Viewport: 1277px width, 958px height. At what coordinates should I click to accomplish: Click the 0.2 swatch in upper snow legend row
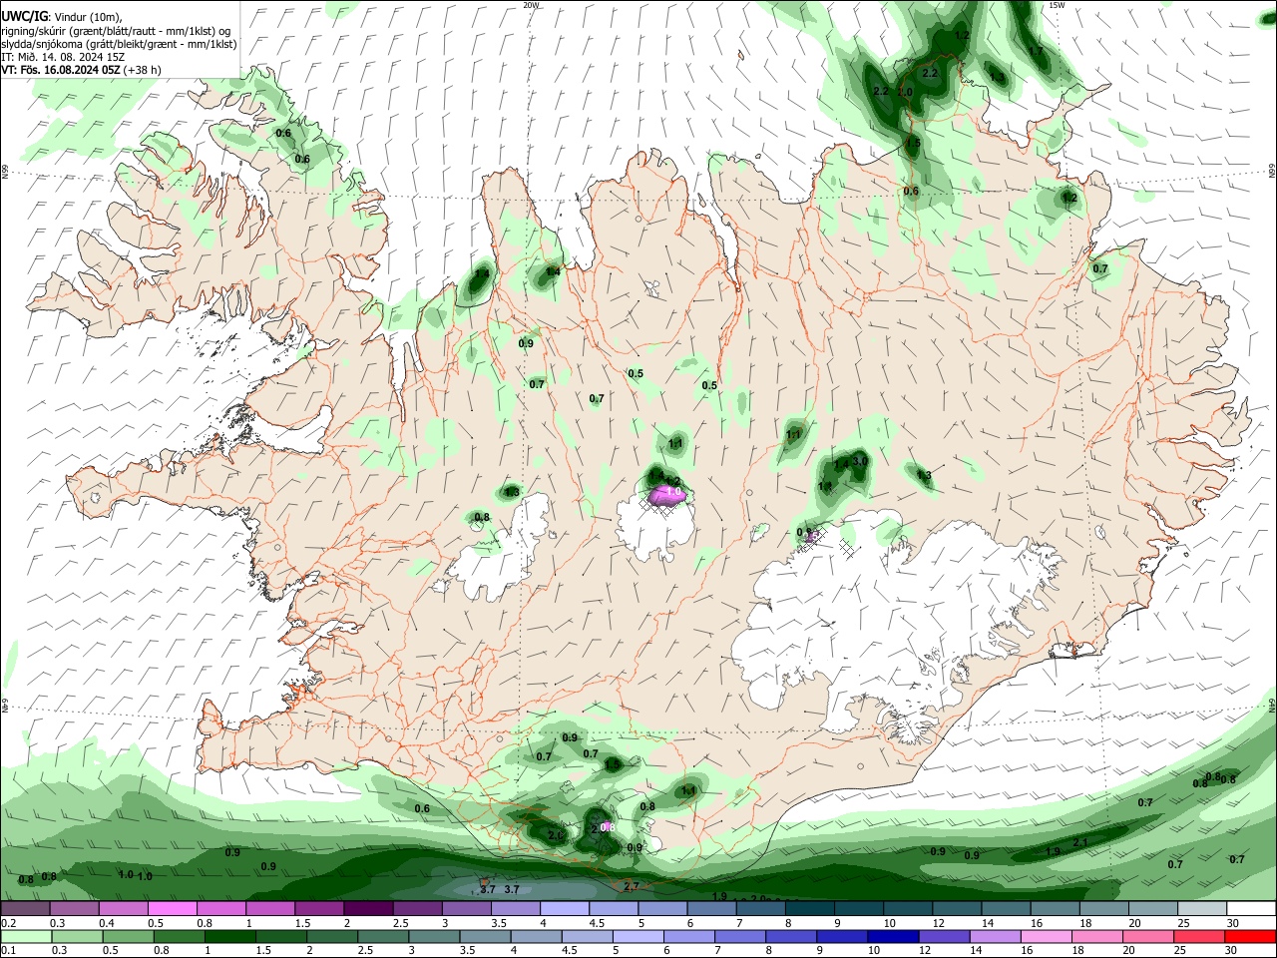tap(25, 908)
